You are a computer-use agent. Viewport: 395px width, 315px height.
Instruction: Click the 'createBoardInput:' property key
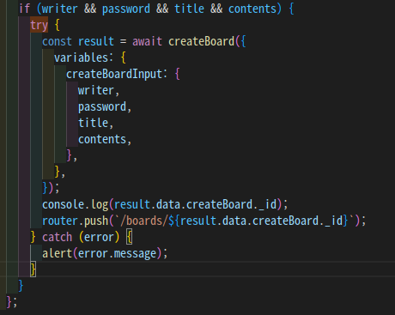point(117,74)
